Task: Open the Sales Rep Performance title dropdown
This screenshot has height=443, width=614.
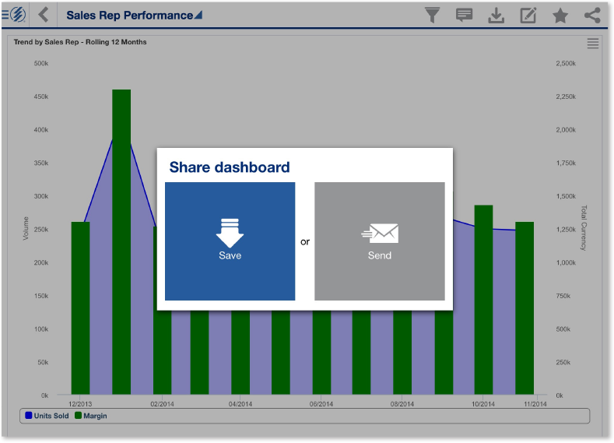Action: point(135,16)
